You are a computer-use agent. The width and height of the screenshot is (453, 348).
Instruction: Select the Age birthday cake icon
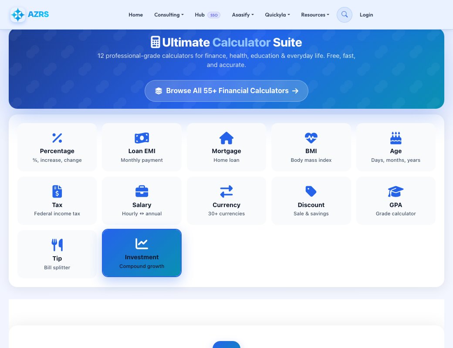tap(396, 138)
